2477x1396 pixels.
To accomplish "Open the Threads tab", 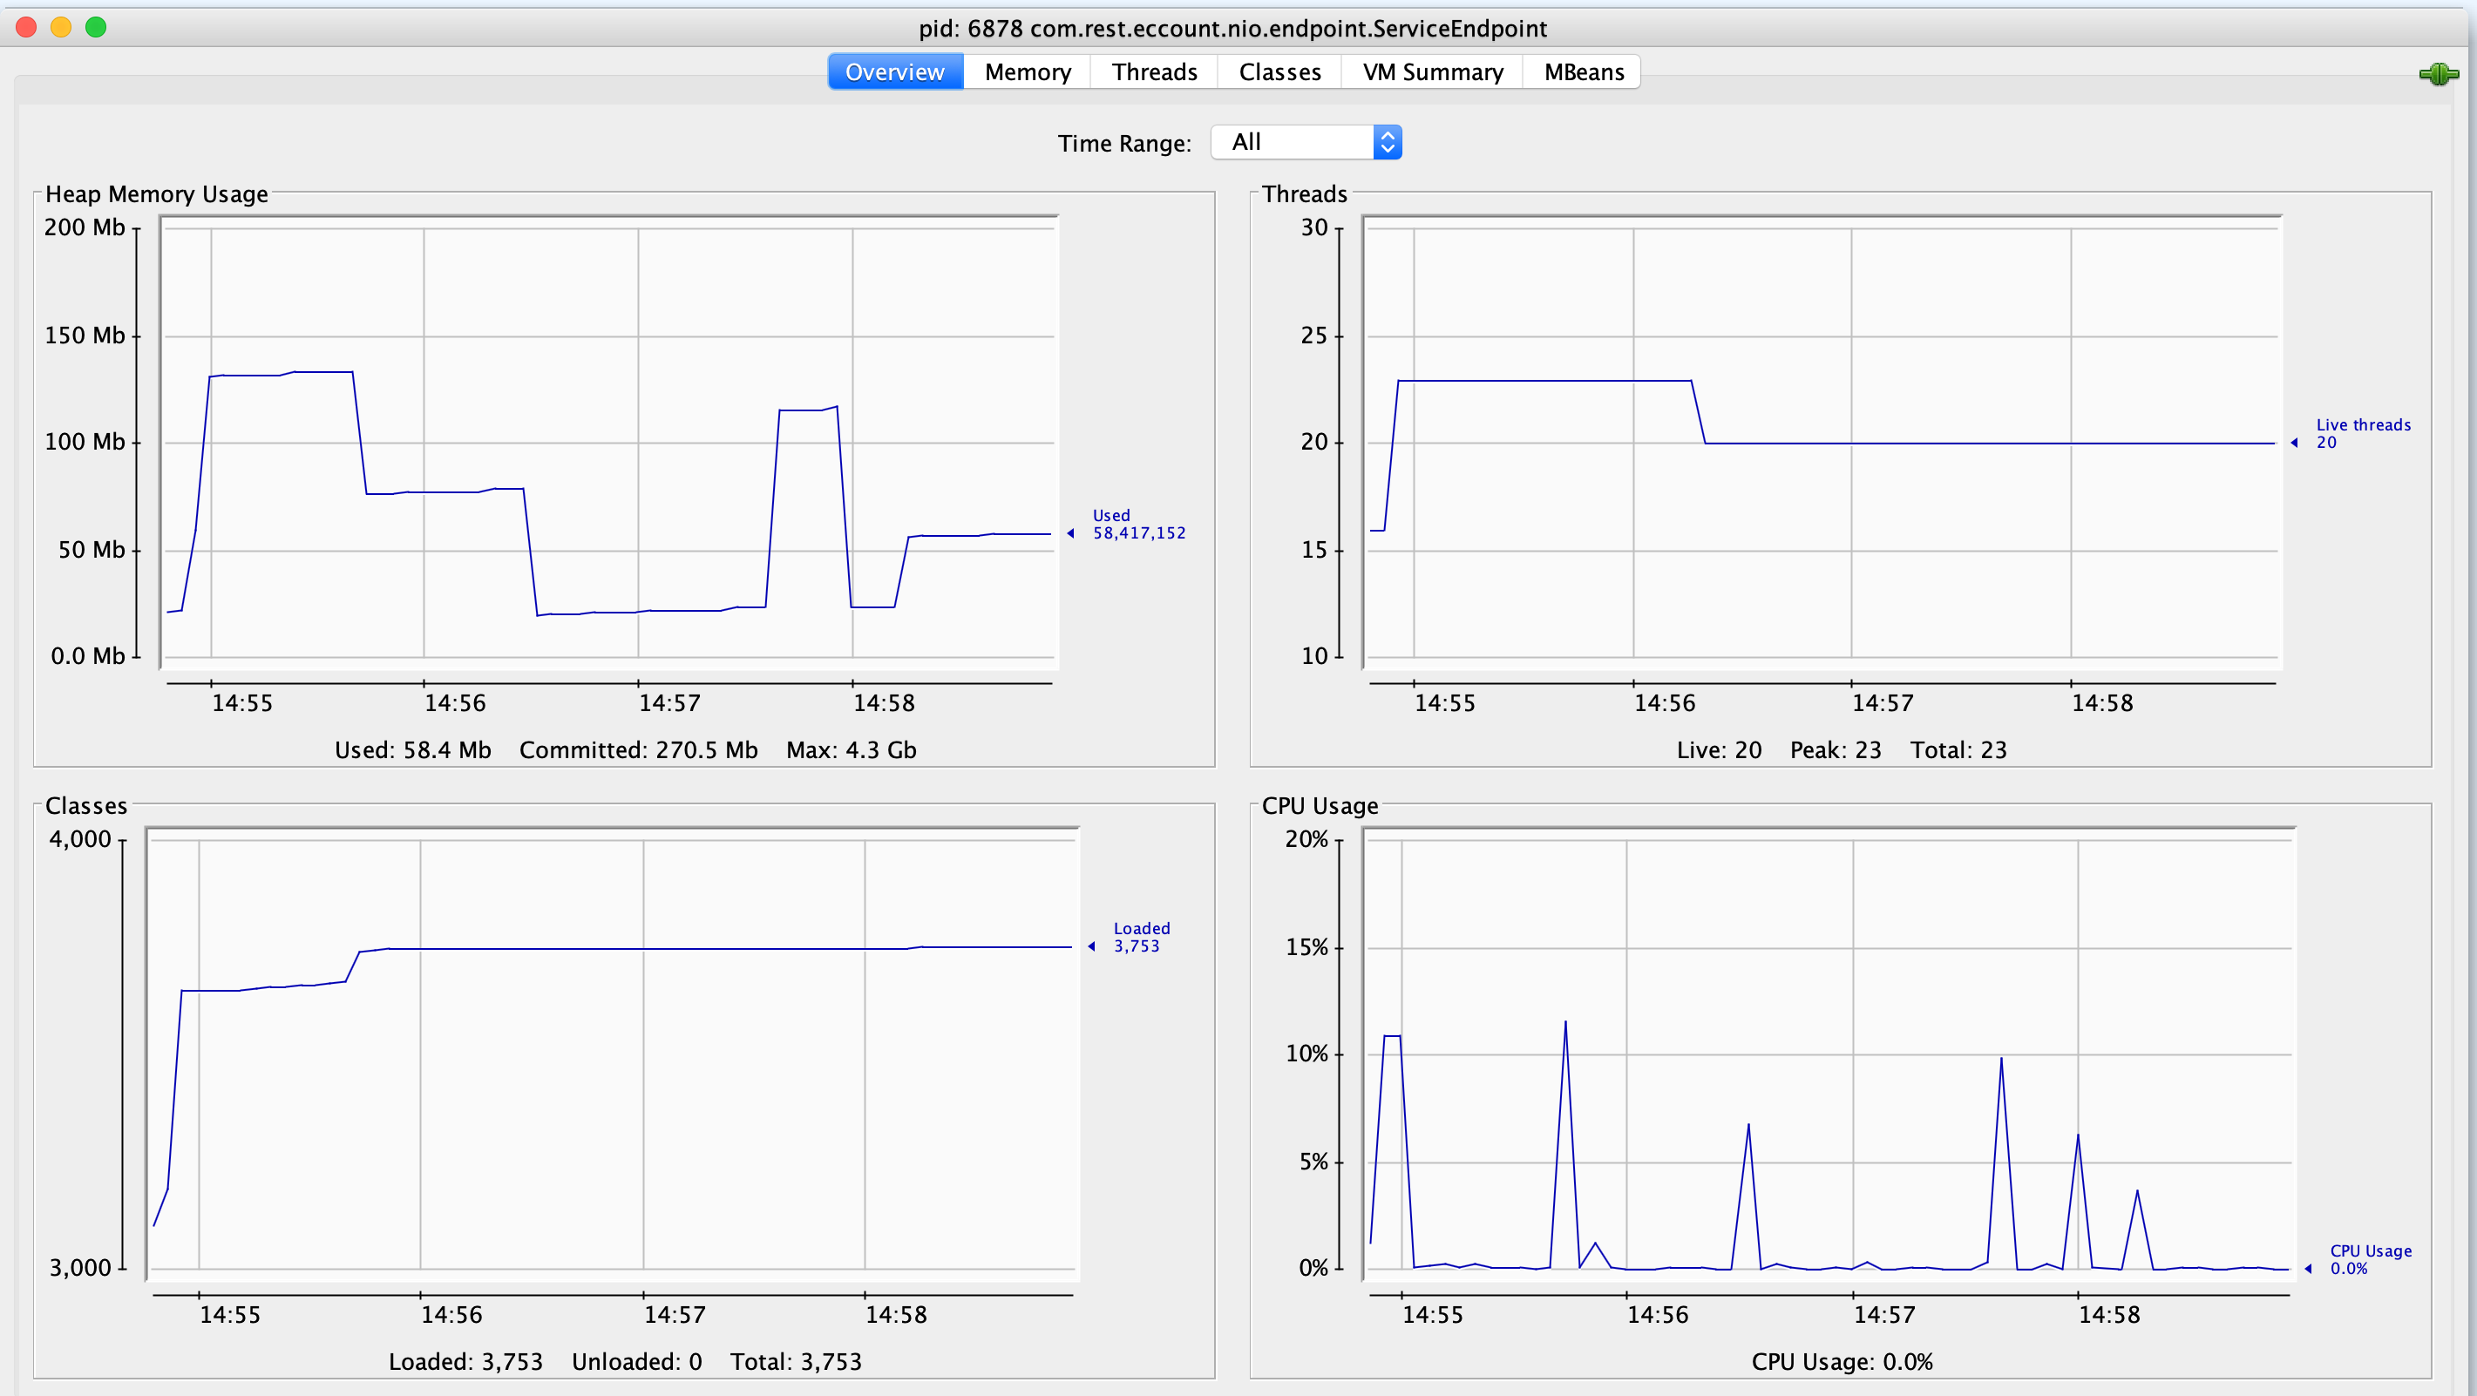I will pyautogui.click(x=1154, y=72).
